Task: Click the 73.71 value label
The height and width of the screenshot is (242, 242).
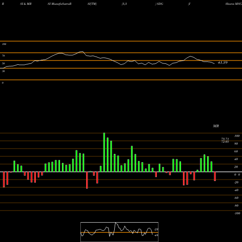Action: tap(225, 139)
